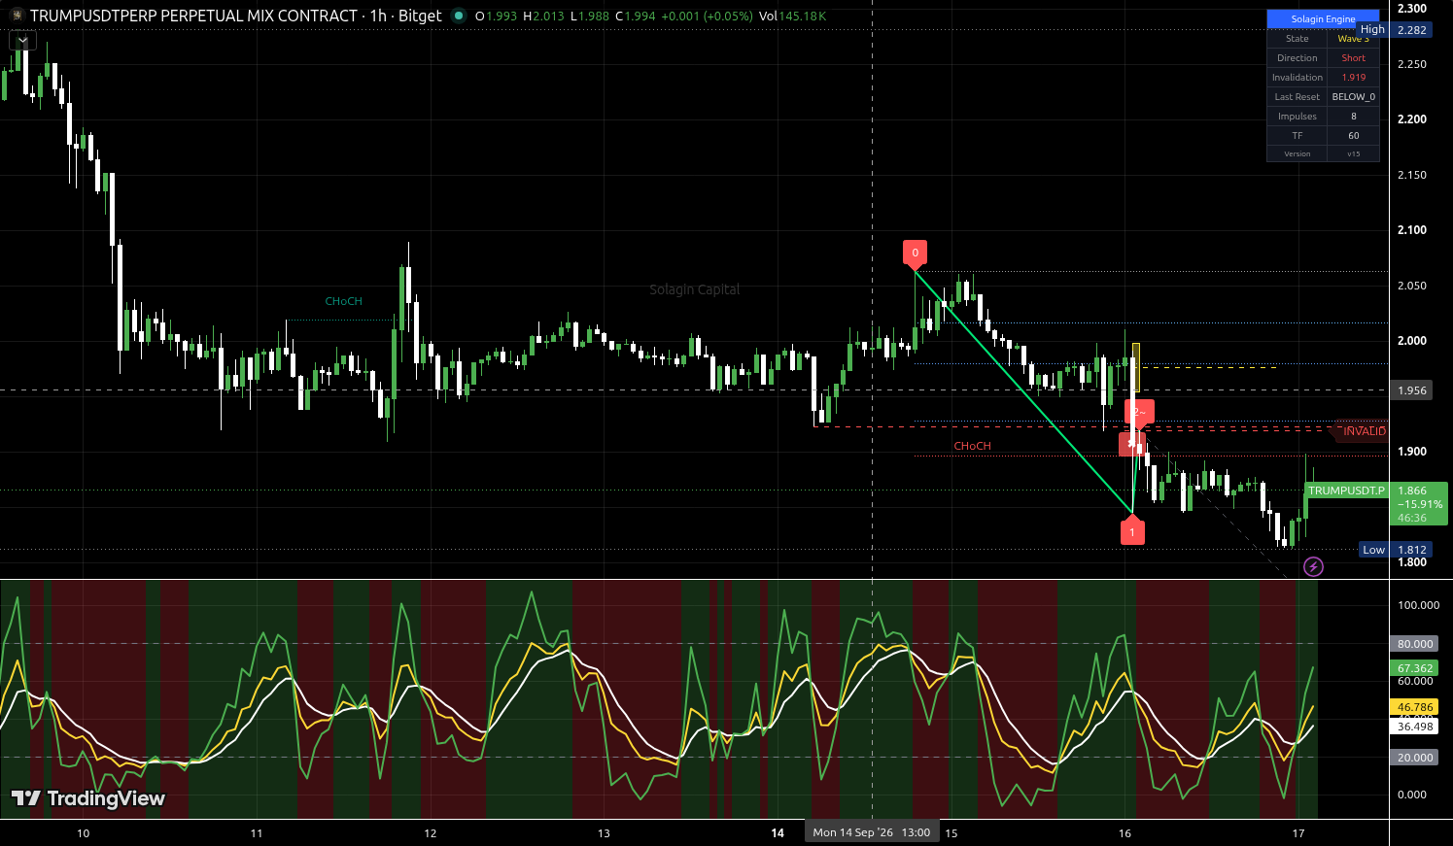Image resolution: width=1453 pixels, height=846 pixels.
Task: Click the TRUMPUSDT.P current price label
Action: coord(1346,491)
